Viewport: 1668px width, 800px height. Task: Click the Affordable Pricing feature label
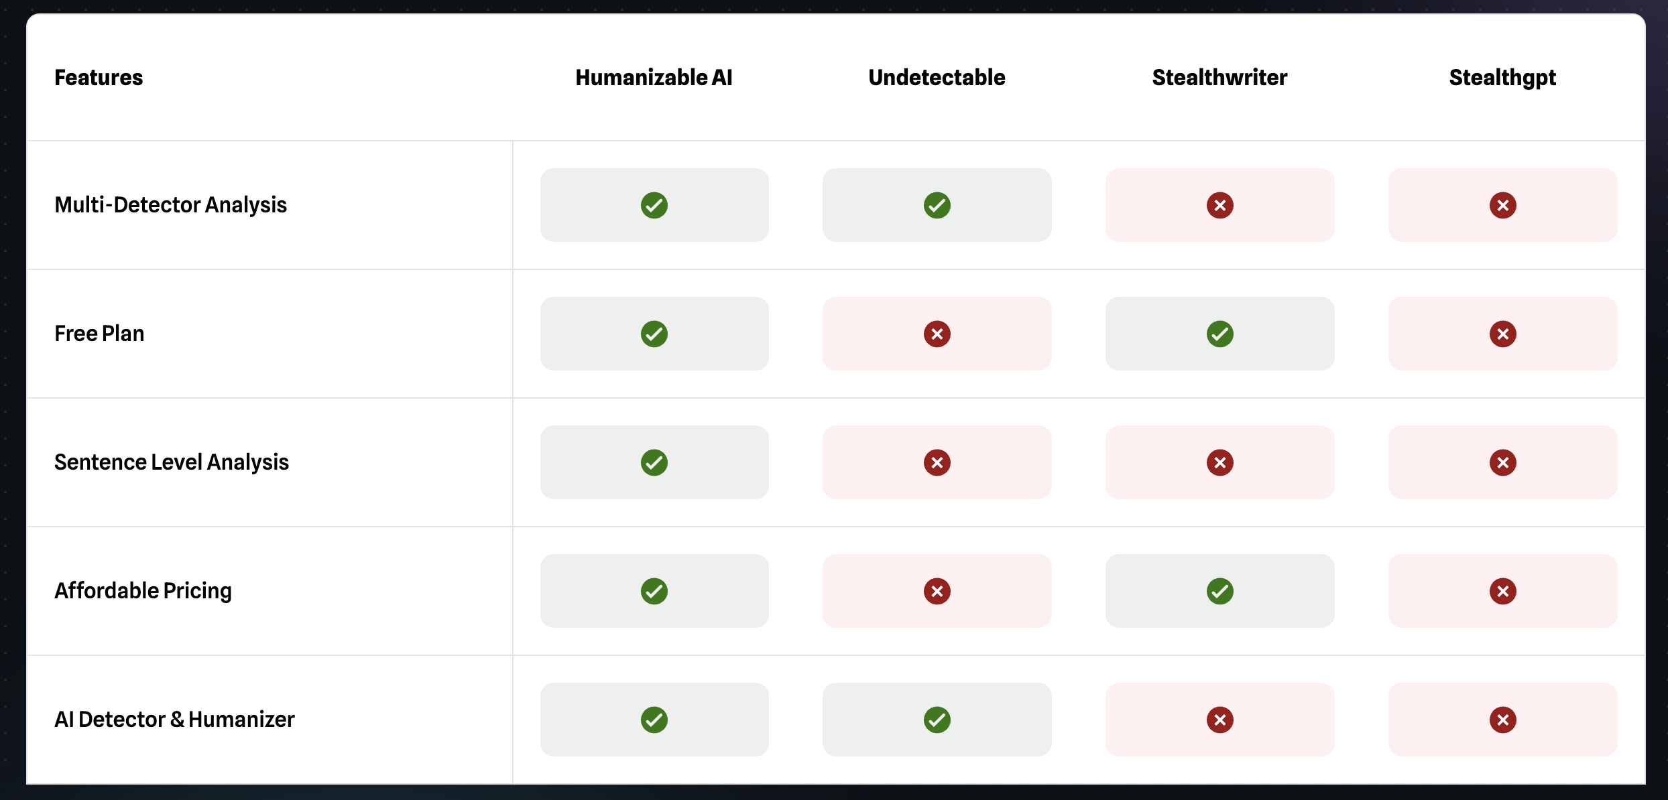[x=143, y=591]
